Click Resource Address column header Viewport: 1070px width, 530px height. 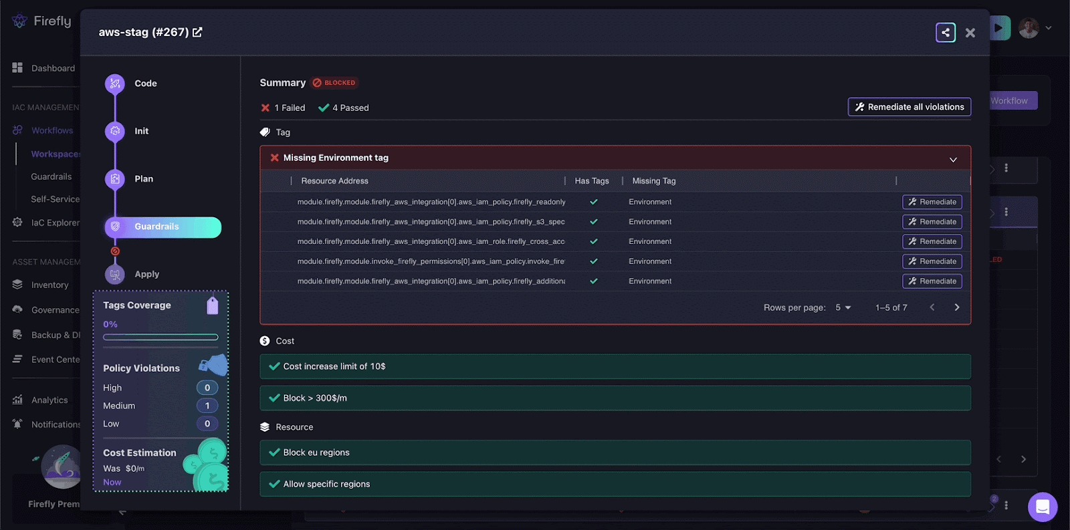[334, 181]
